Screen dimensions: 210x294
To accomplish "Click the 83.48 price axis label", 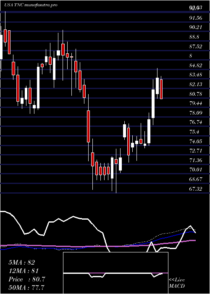I will (196, 75).
